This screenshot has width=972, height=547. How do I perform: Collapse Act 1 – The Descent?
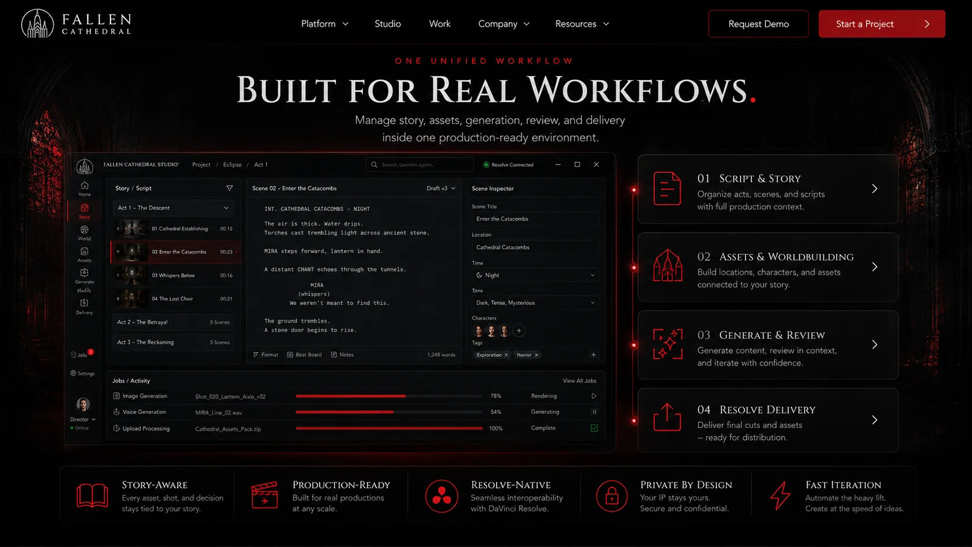[173, 208]
